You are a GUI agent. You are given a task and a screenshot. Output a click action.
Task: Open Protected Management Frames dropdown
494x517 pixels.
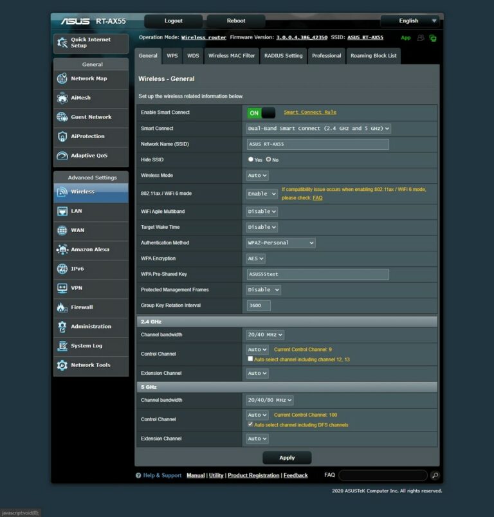pyautogui.click(x=264, y=290)
